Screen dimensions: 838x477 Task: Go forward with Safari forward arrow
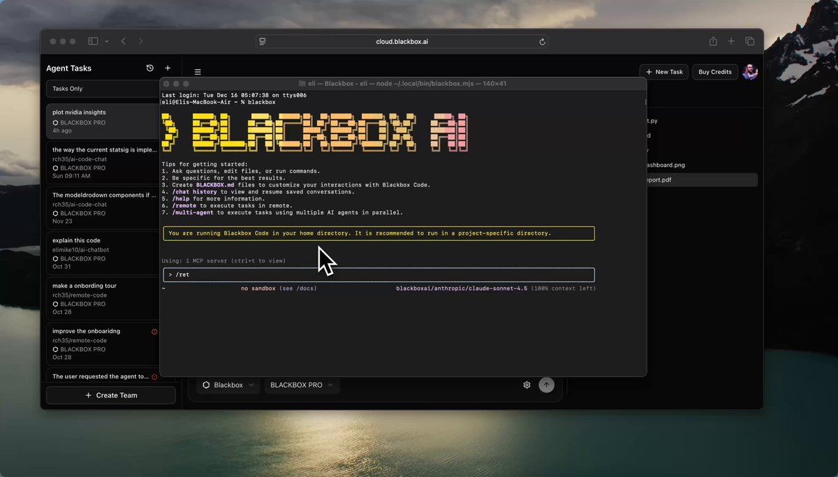pos(141,42)
